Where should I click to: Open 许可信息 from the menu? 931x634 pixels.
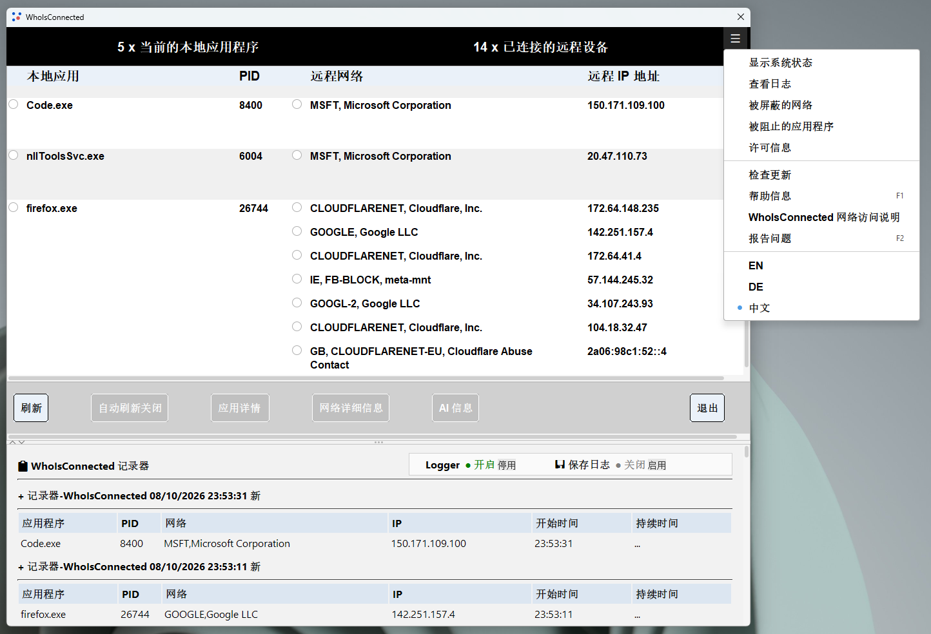(x=821, y=148)
